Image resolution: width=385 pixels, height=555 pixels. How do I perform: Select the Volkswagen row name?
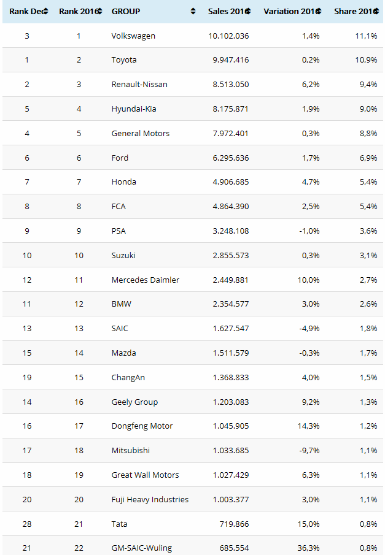[133, 36]
